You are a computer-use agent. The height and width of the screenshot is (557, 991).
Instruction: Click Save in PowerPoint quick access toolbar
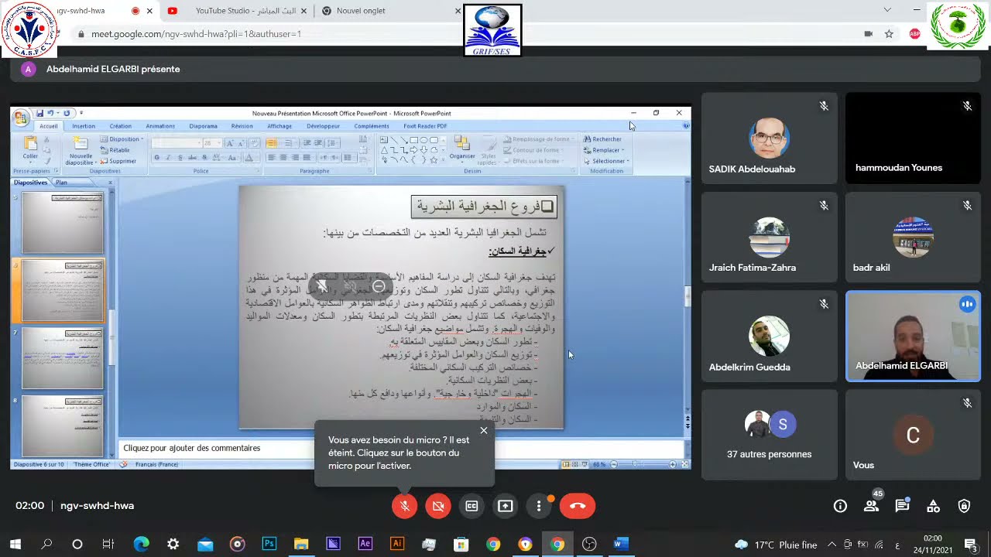(39, 113)
